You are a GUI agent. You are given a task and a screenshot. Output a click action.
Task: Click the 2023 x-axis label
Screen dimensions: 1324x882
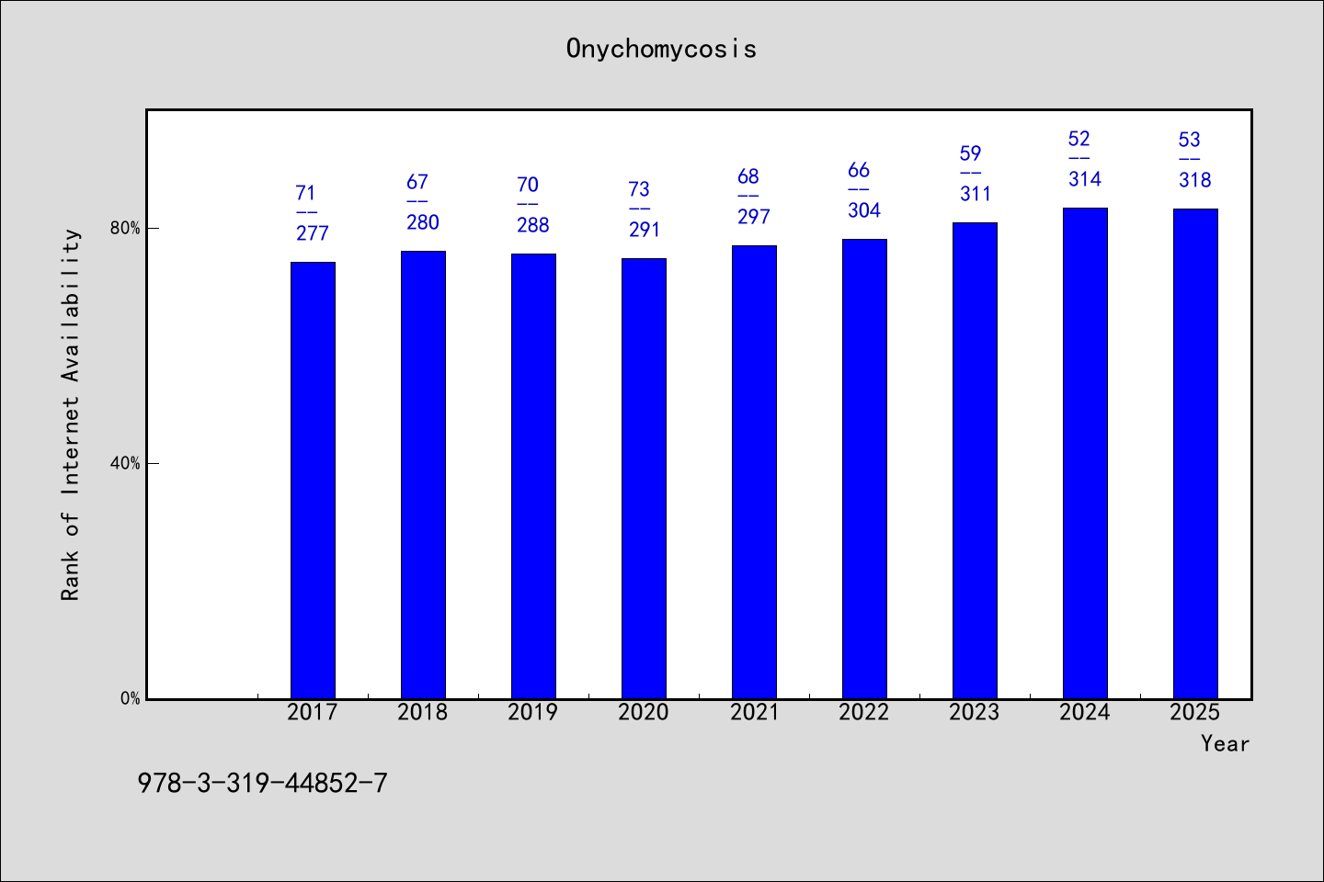[975, 712]
